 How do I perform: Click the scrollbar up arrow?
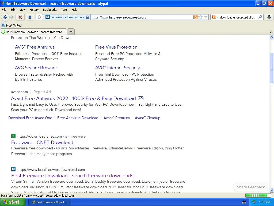point(272,37)
